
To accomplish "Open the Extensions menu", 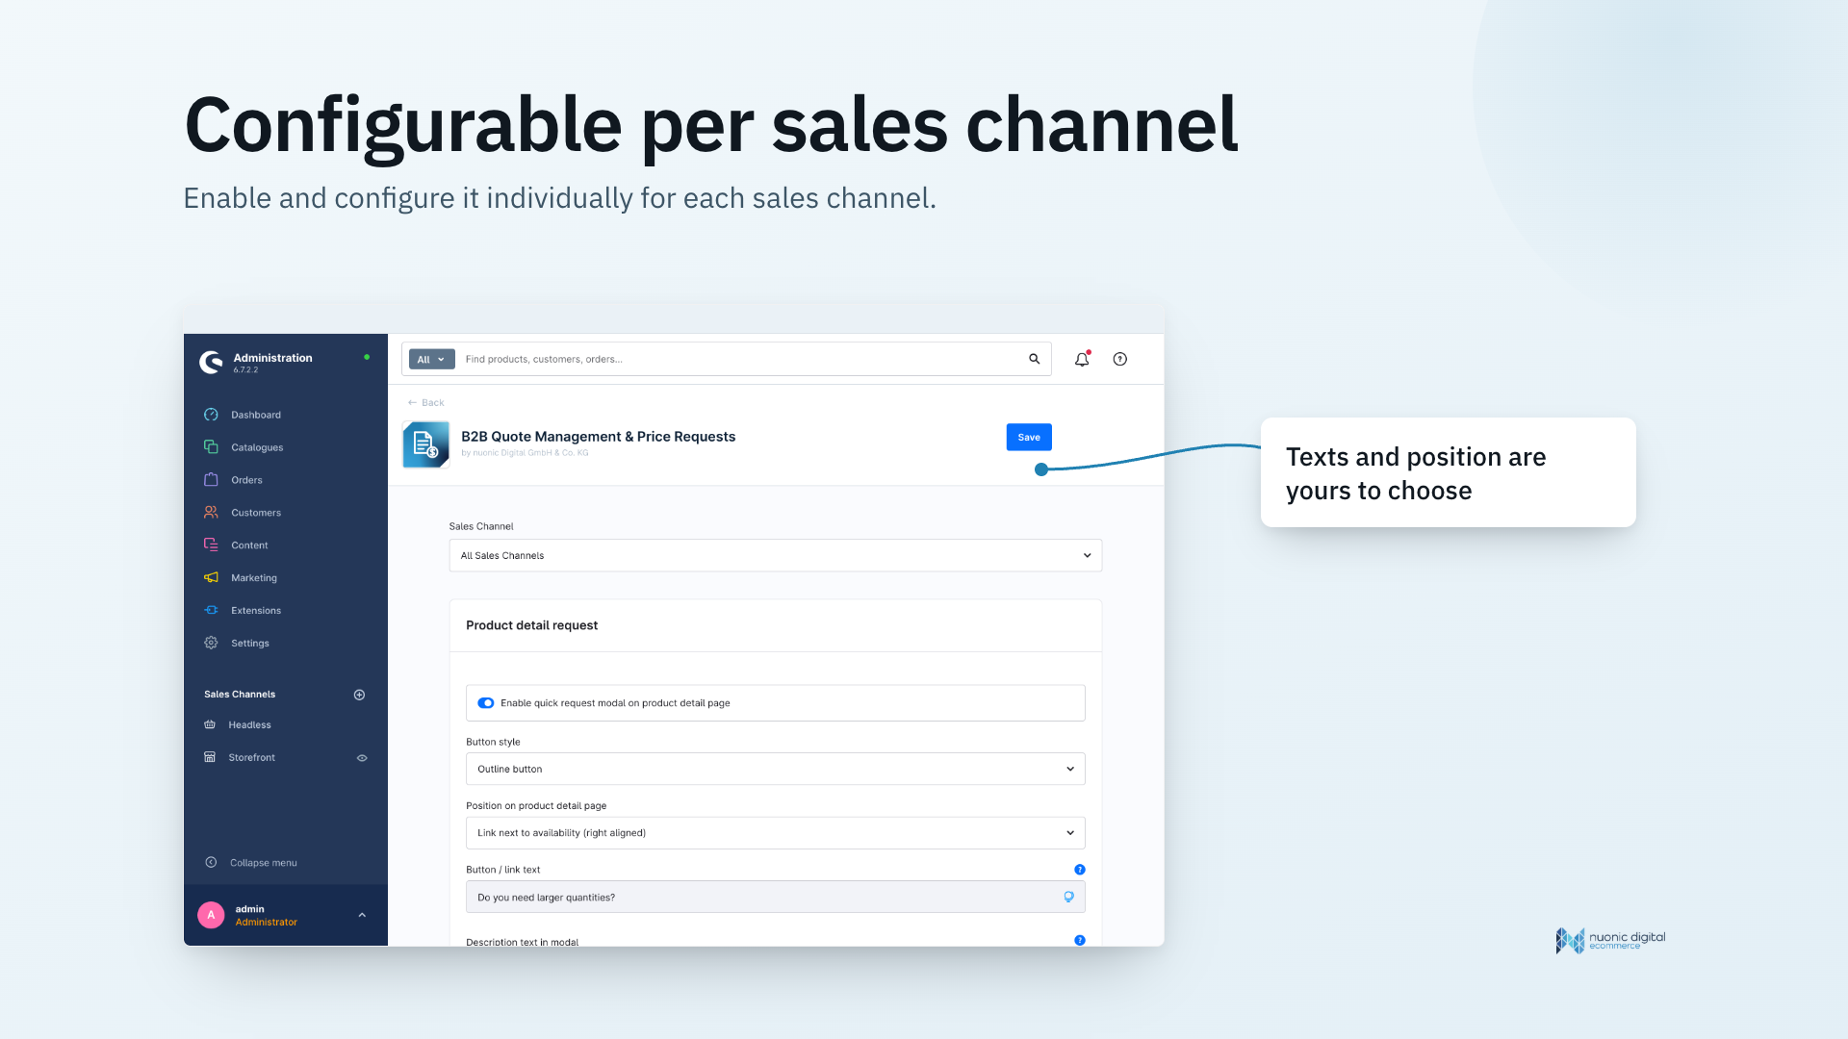I will 256,611.
